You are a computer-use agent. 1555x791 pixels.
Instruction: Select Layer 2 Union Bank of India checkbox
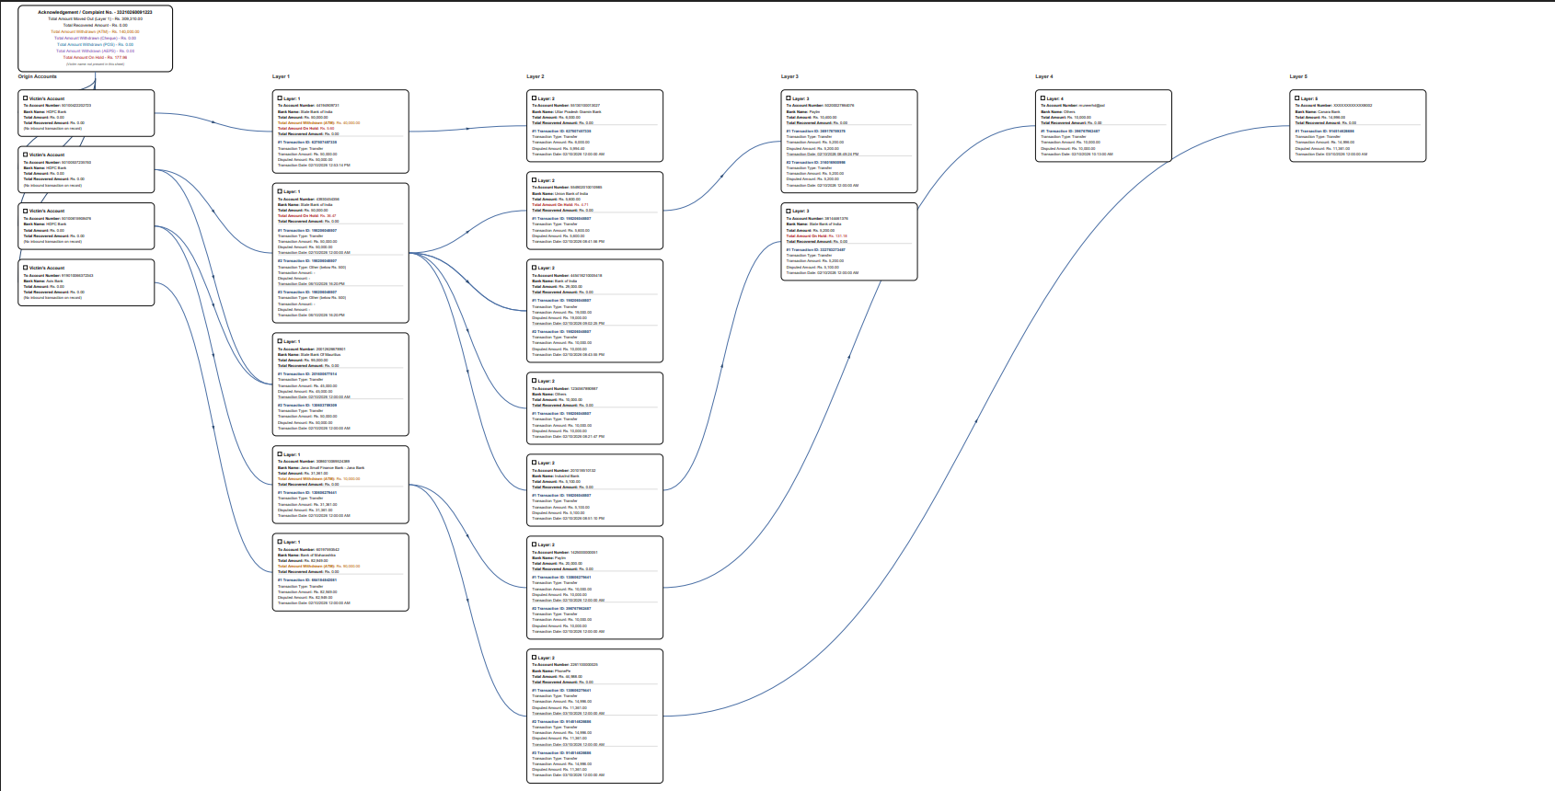(535, 179)
